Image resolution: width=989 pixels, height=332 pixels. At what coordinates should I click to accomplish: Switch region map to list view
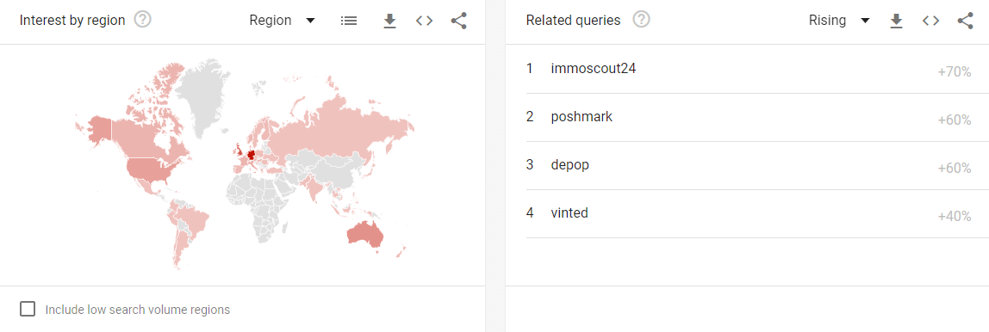[x=349, y=21]
